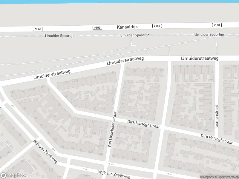239x179 pixels.
Task: Click the one-way arrow below Van Linschotenstraat label
Action: coord(110,164)
